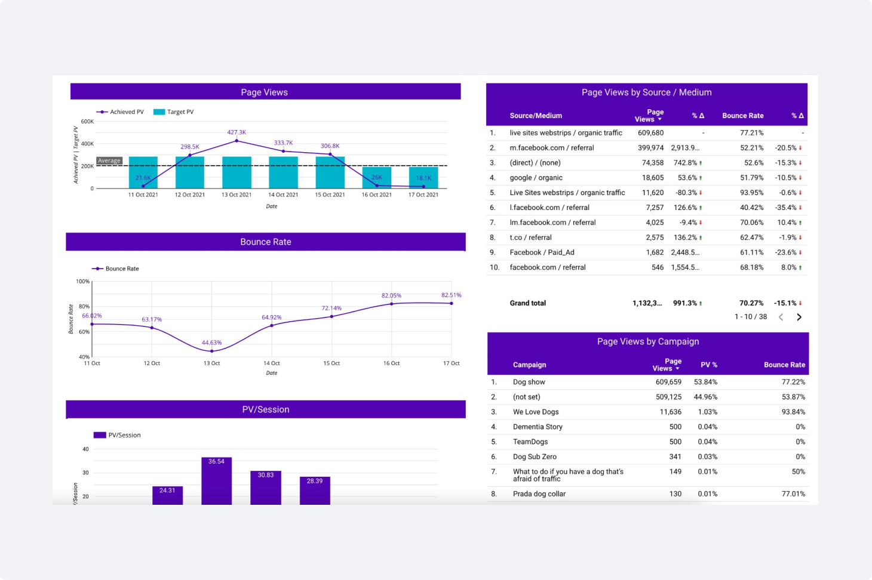The height and width of the screenshot is (580, 872).
Task: Click green up arrow in Grand total row
Action: pos(701,304)
